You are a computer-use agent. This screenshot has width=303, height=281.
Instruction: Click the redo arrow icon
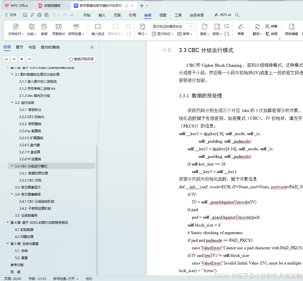coord(65,15)
